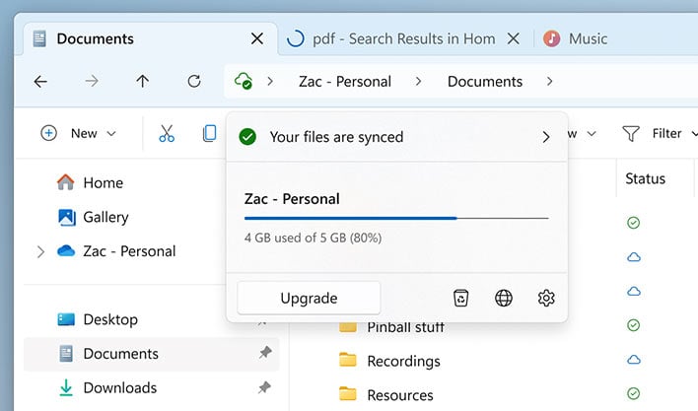Open sync details via chevron in flyout
The width and height of the screenshot is (698, 411).
coord(546,137)
